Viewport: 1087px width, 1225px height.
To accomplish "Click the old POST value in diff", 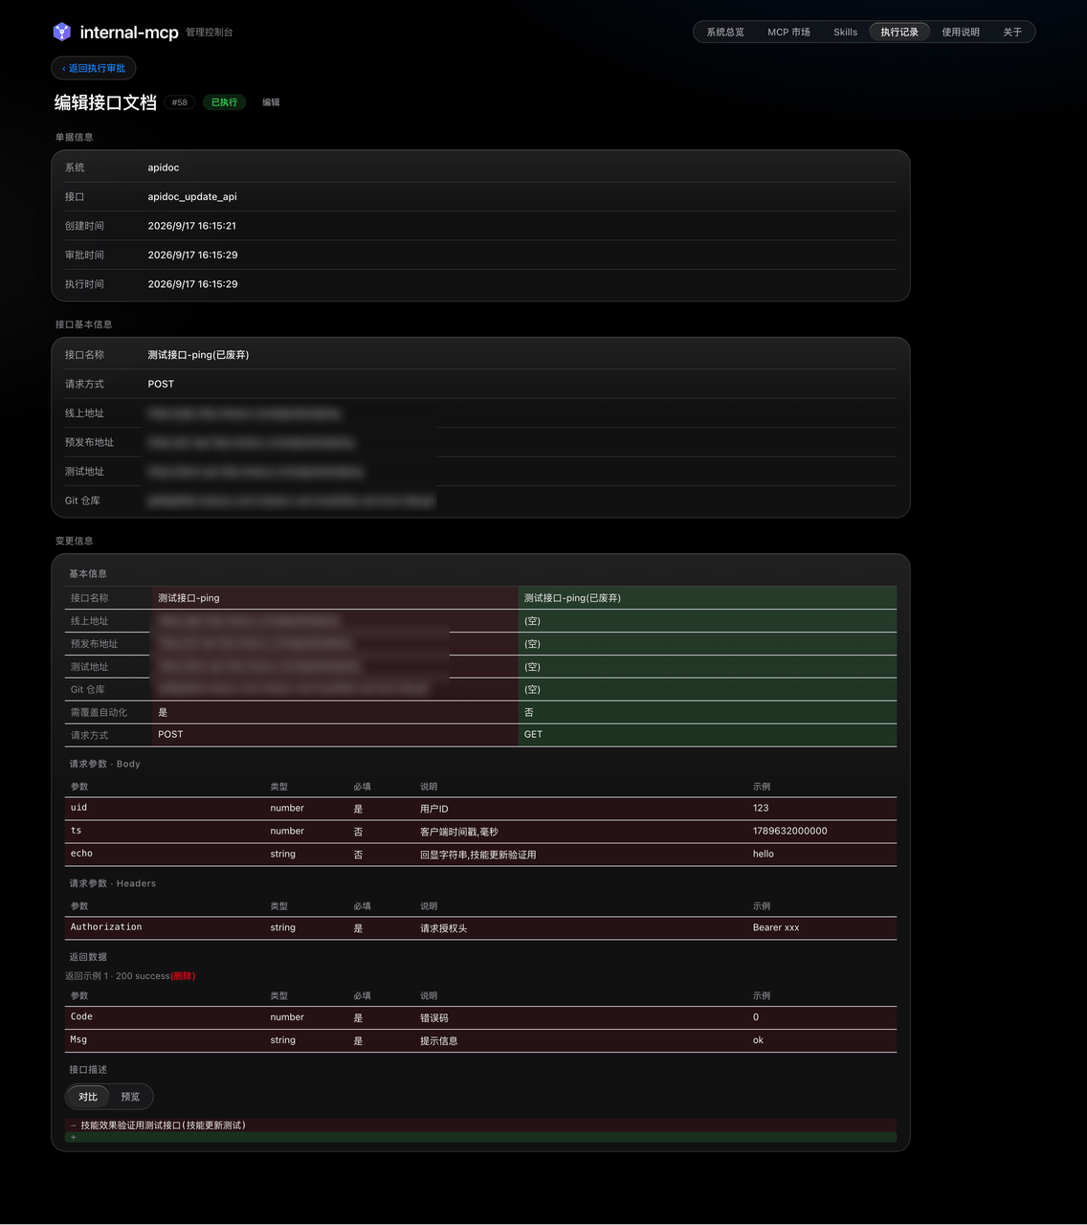I will coord(170,734).
